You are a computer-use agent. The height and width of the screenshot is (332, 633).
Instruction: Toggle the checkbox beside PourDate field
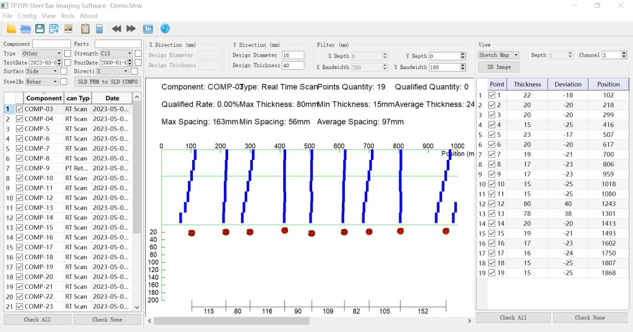point(138,62)
